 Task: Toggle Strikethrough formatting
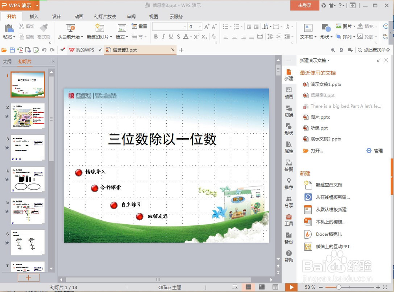tap(178, 37)
